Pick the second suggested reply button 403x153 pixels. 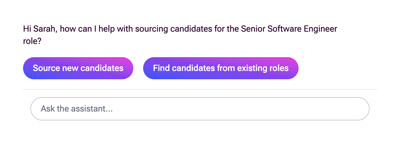221,68
